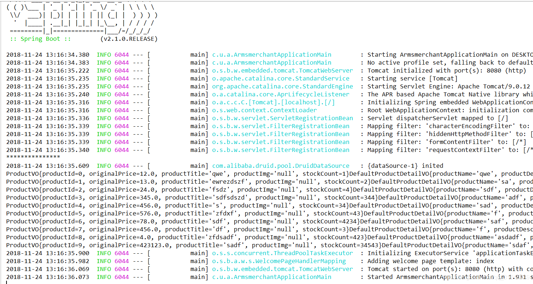Open the first FilterRegistrationBean link
Image resolution: width=533 pixels, height=284 pixels.
click(280, 126)
